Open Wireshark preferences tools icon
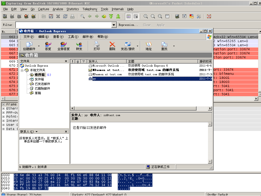 point(199,16)
